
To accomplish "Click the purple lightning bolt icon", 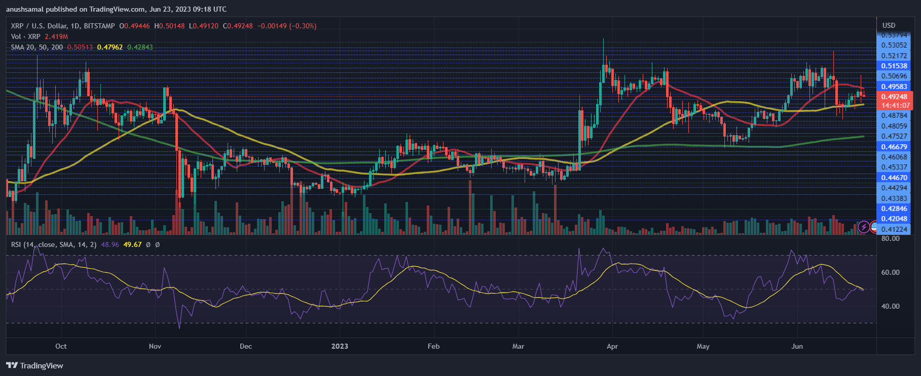I will (864, 227).
